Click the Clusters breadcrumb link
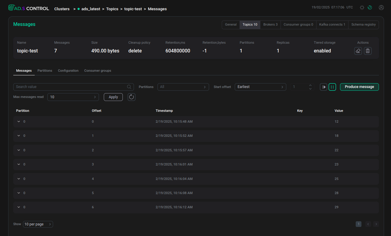The width and height of the screenshot is (391, 236). click(62, 9)
